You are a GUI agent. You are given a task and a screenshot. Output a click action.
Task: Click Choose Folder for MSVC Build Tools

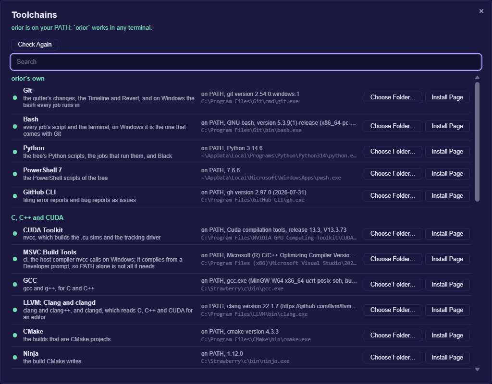coord(393,259)
